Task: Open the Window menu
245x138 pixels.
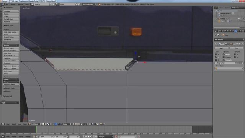Action: 20,5
